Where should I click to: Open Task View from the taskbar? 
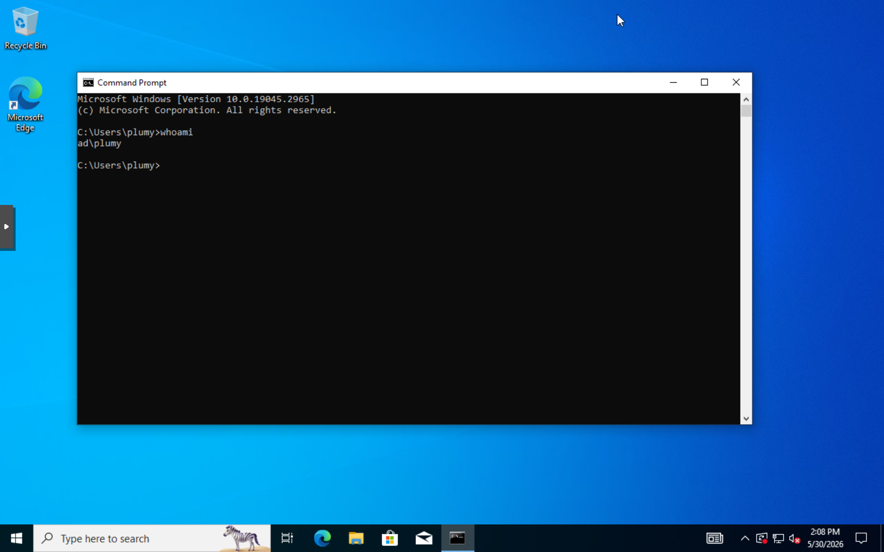287,538
